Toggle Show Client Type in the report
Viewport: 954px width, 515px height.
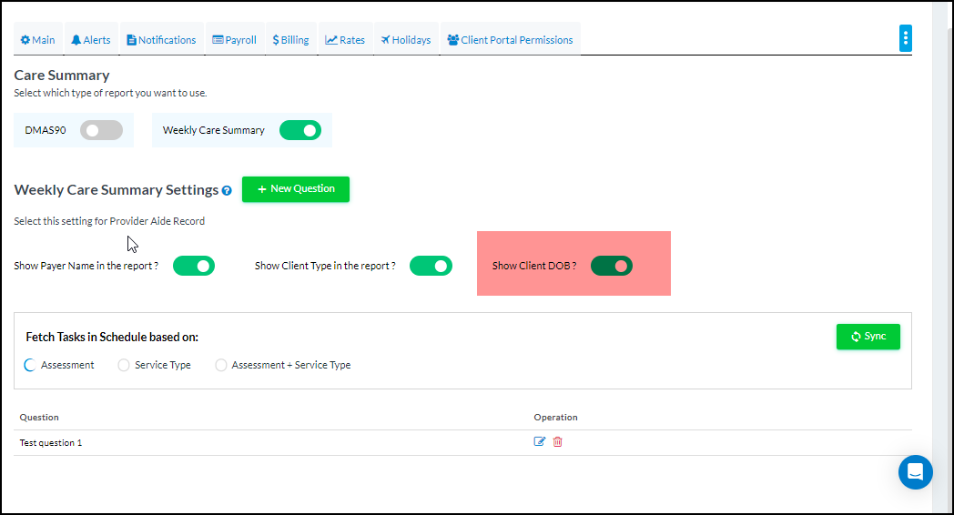click(x=431, y=266)
